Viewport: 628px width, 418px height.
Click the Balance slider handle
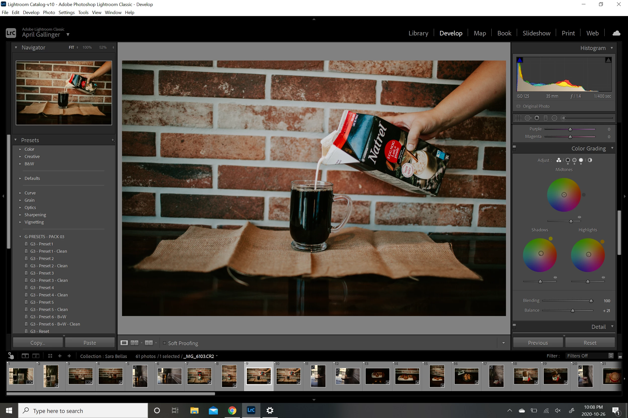pos(573,311)
